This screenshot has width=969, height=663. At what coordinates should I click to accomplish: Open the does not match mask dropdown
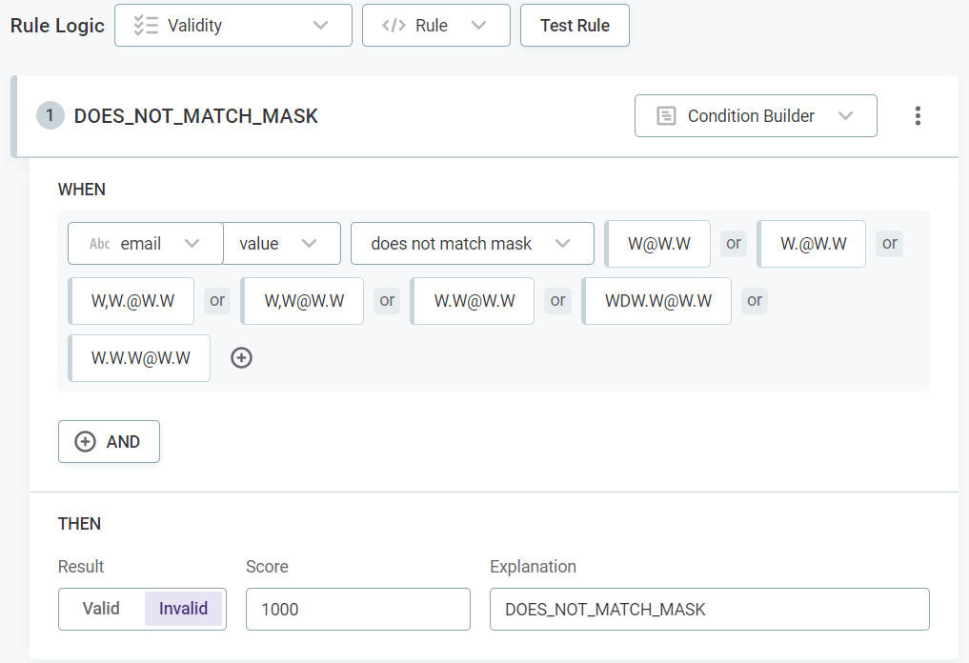click(x=472, y=243)
